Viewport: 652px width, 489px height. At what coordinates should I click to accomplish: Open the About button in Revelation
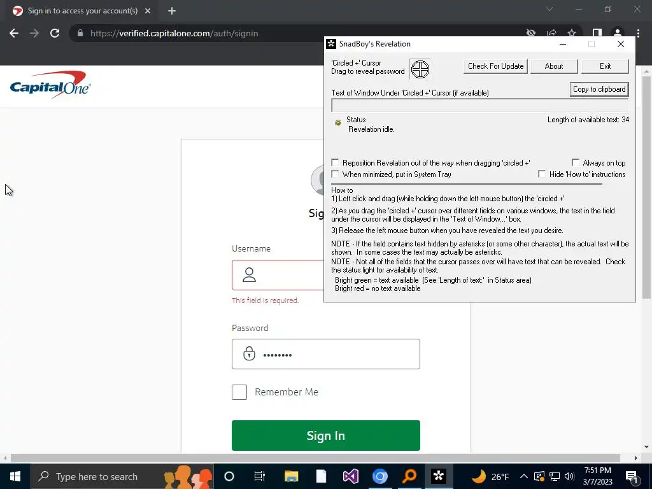[x=554, y=66]
